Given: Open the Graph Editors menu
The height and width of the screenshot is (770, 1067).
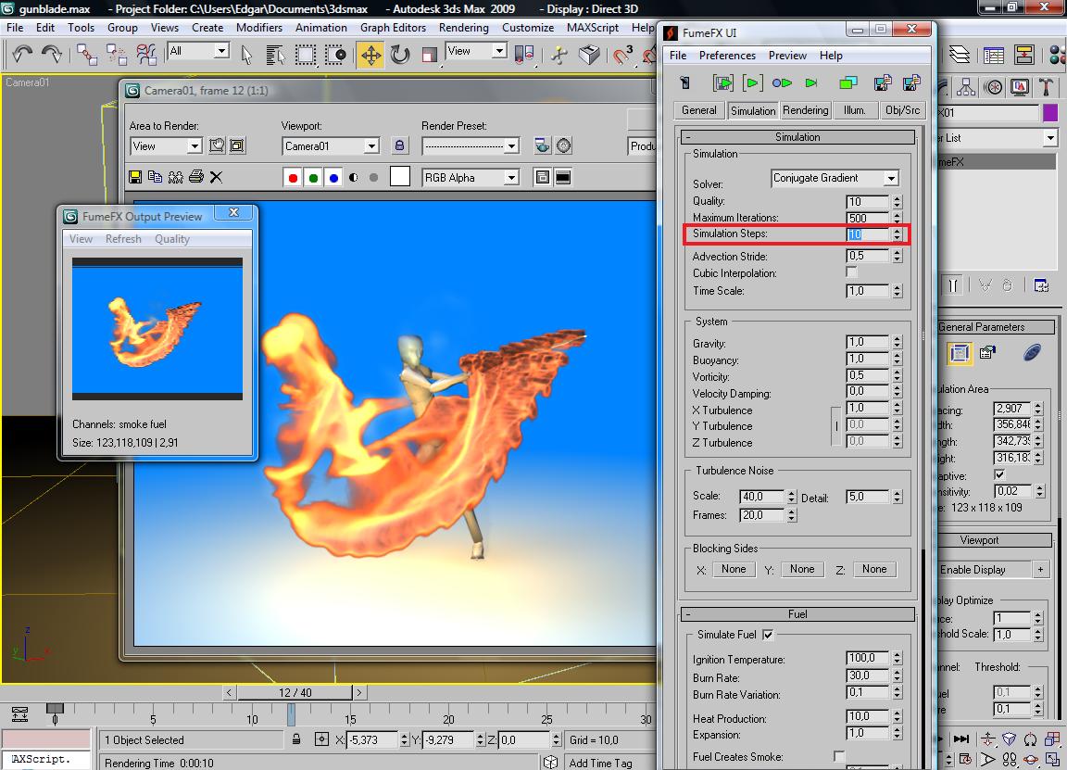Looking at the screenshot, I should click(x=393, y=27).
